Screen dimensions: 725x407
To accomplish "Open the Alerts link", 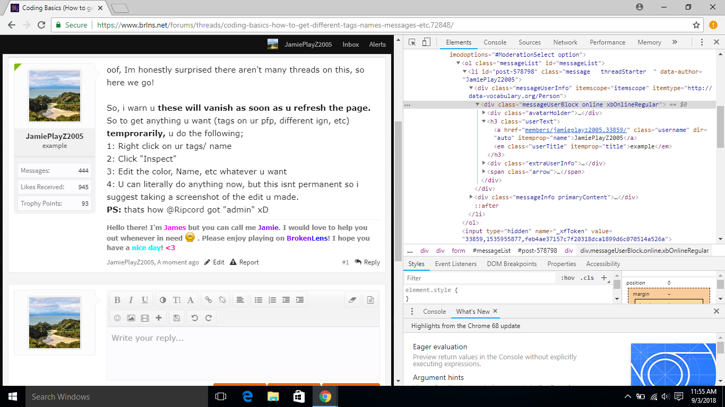I will coord(377,45).
